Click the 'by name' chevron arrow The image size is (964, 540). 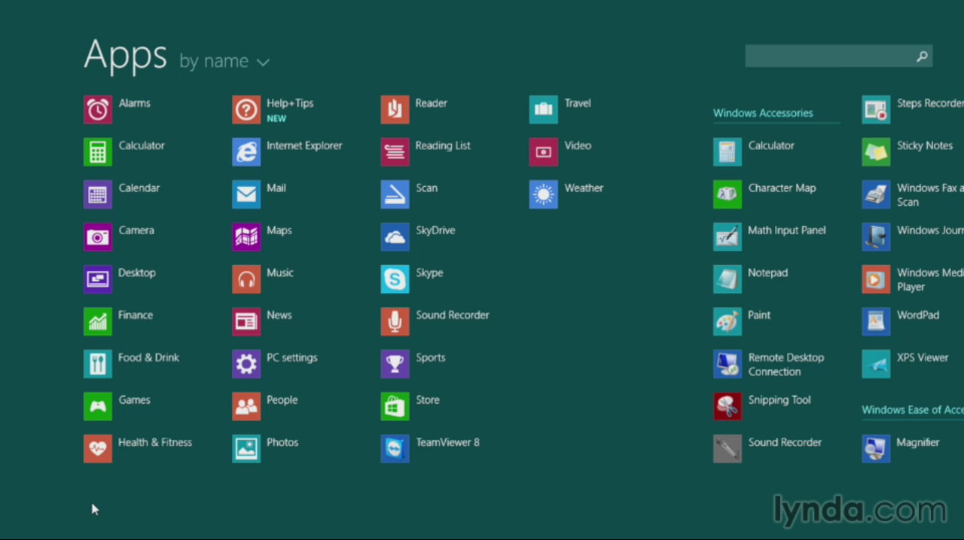tap(263, 63)
